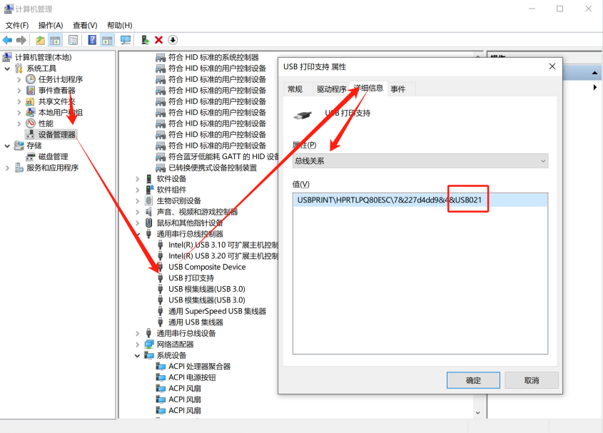Click the blue Back arrow in toolbar
The width and height of the screenshot is (603, 433).
coord(7,40)
